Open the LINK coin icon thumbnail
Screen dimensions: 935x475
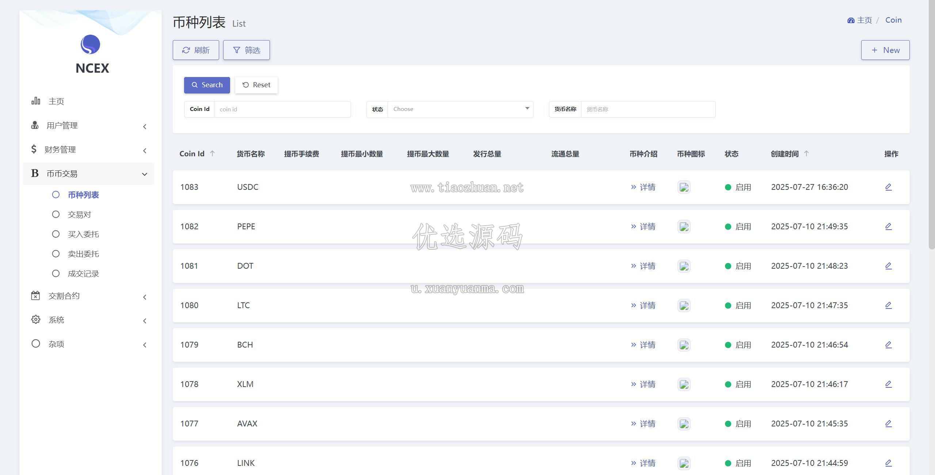pyautogui.click(x=684, y=463)
